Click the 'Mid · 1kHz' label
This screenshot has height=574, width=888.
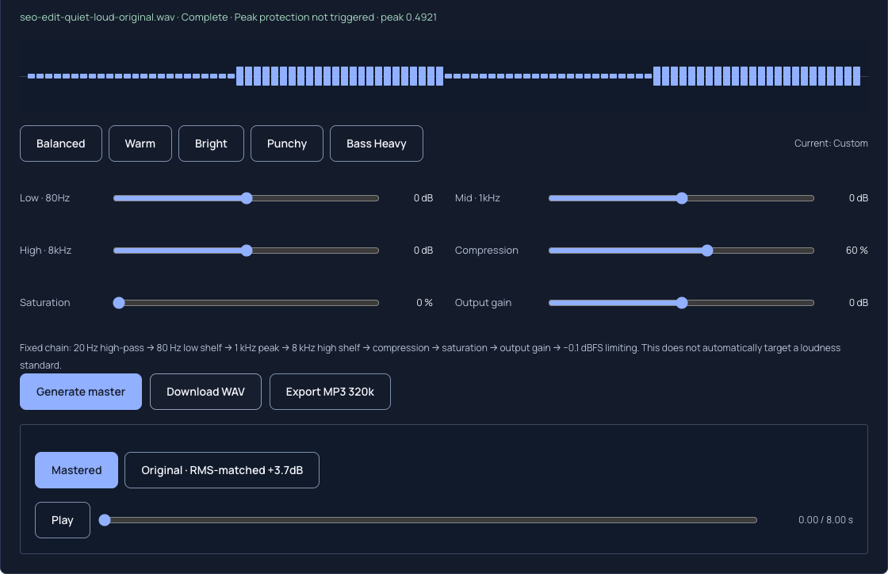477,198
